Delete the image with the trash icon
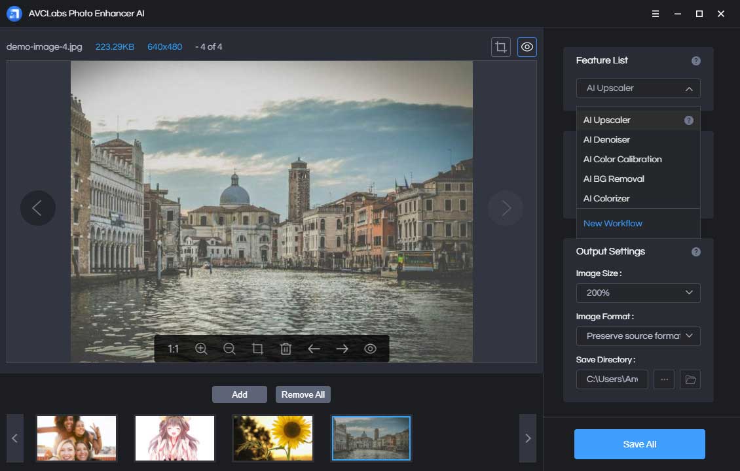This screenshot has height=471, width=740. 286,349
